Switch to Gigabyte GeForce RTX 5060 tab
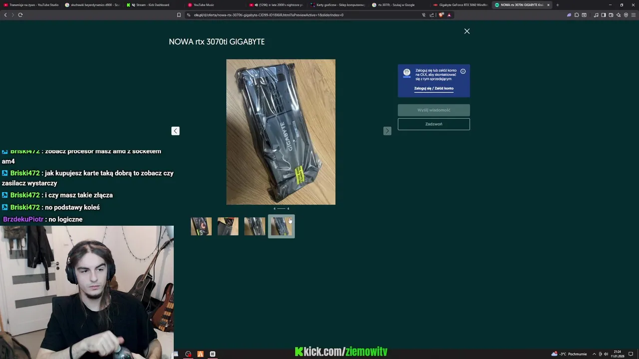Viewport: 639px width, 359px height. coord(461,5)
